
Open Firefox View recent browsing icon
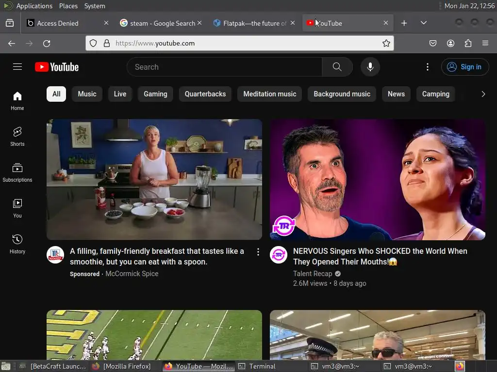coord(10,23)
